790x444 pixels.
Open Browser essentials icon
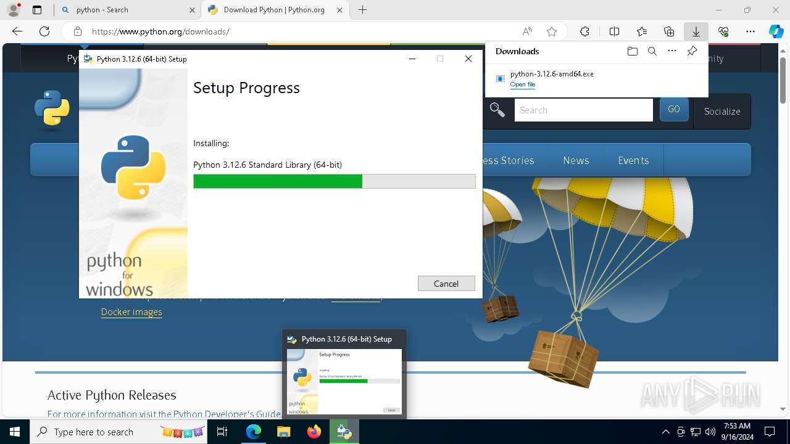pyautogui.click(x=723, y=31)
